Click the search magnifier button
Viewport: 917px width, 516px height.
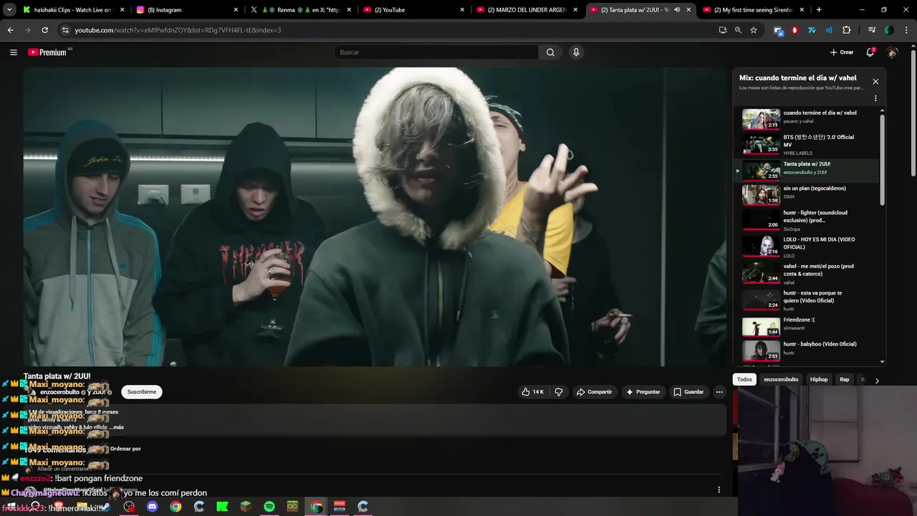pos(550,52)
